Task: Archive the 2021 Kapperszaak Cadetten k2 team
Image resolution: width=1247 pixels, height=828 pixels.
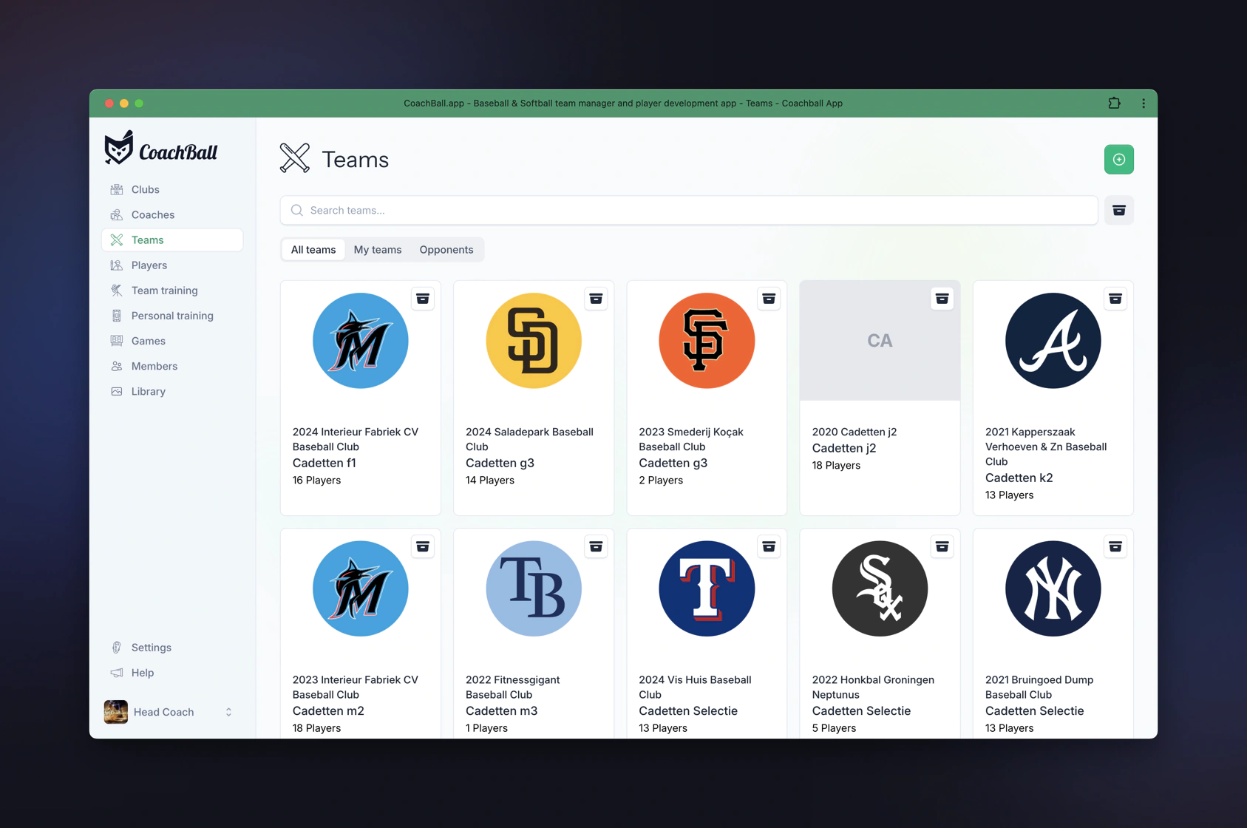Action: tap(1115, 298)
